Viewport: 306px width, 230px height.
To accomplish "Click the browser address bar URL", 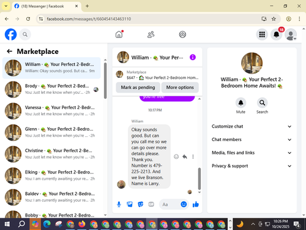I will point(89,19).
